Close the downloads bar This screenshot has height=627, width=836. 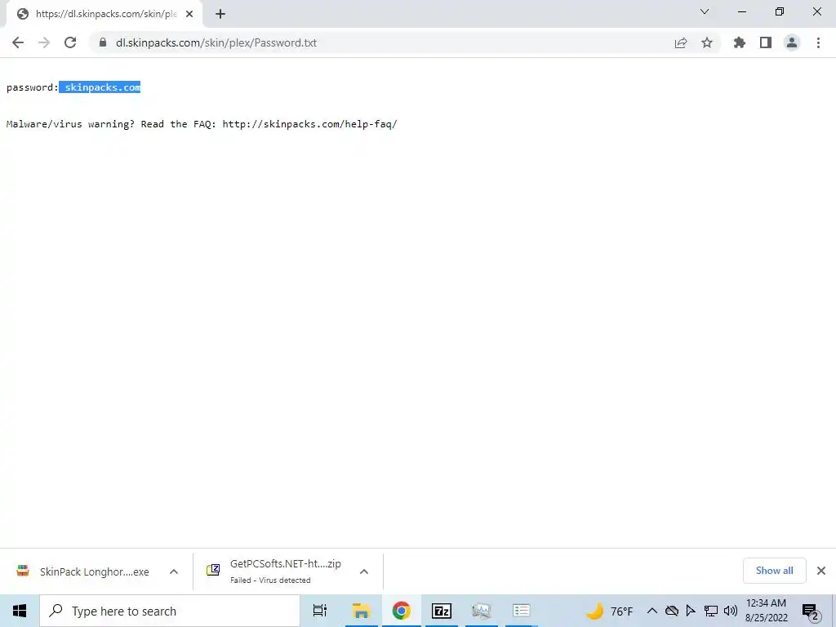821,571
